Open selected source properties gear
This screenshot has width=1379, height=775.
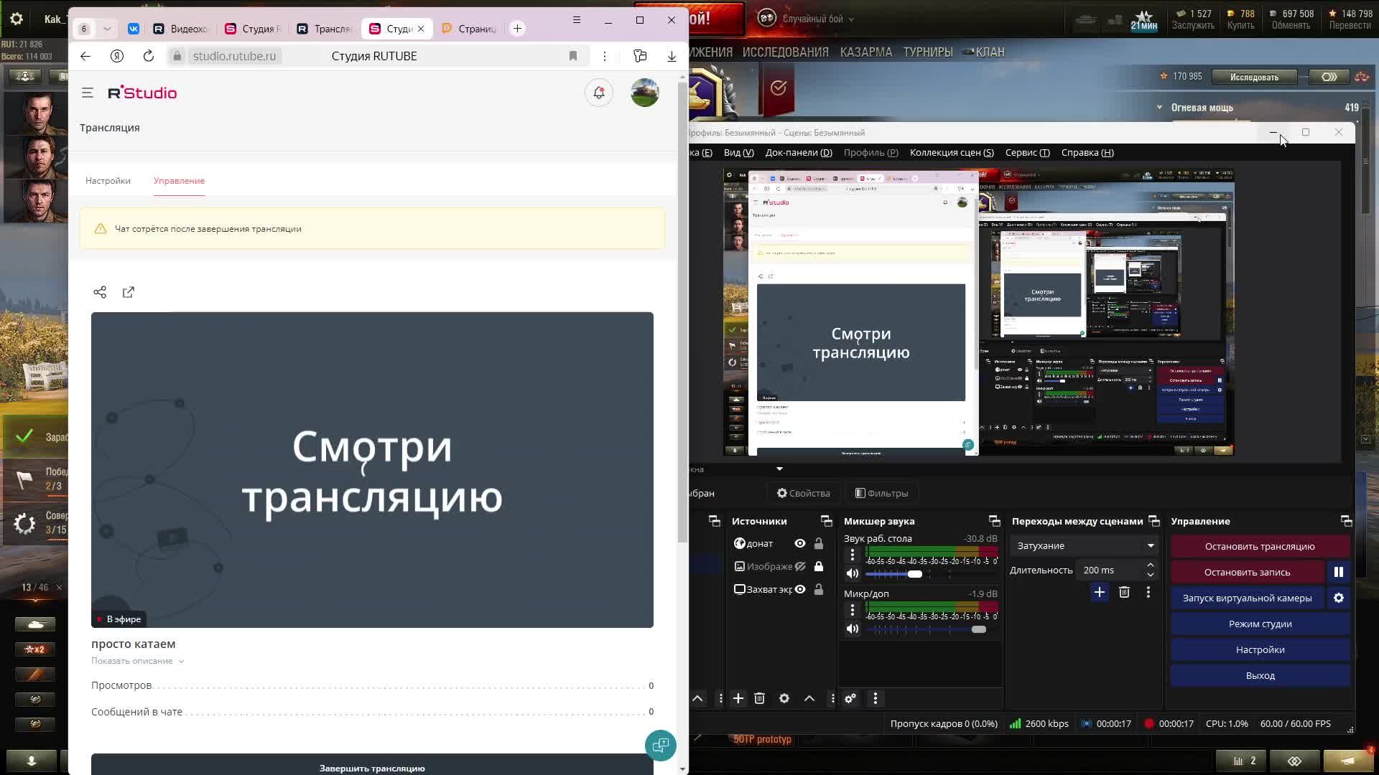click(784, 698)
